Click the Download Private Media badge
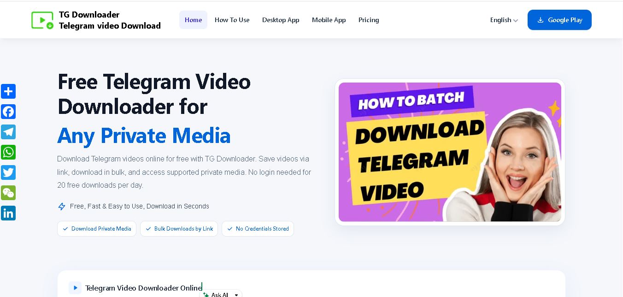The image size is (623, 297). [x=97, y=229]
